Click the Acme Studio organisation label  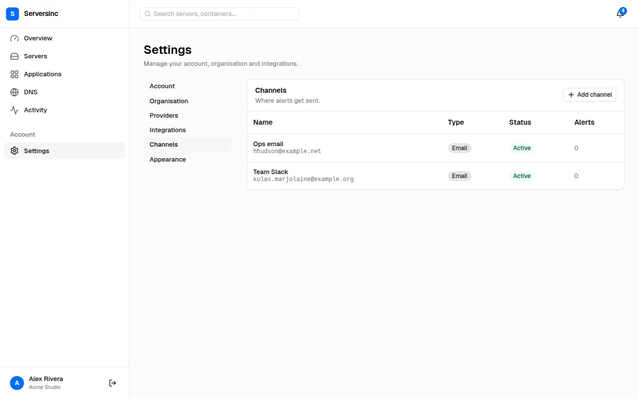pyautogui.click(x=45, y=387)
